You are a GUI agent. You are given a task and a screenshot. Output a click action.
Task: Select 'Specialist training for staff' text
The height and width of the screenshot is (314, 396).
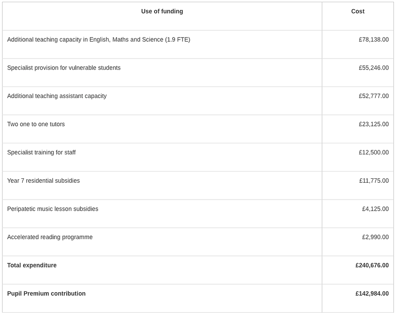41,153
